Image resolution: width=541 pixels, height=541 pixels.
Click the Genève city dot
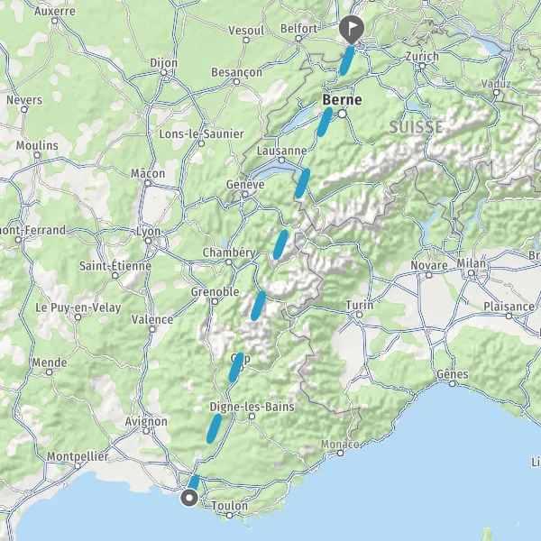point(245,195)
